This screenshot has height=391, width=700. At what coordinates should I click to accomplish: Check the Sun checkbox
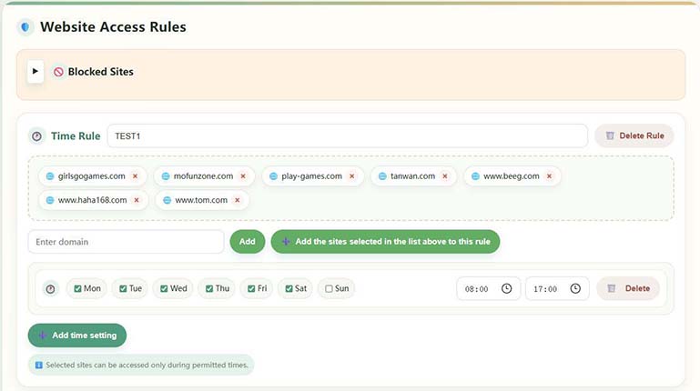(x=329, y=288)
